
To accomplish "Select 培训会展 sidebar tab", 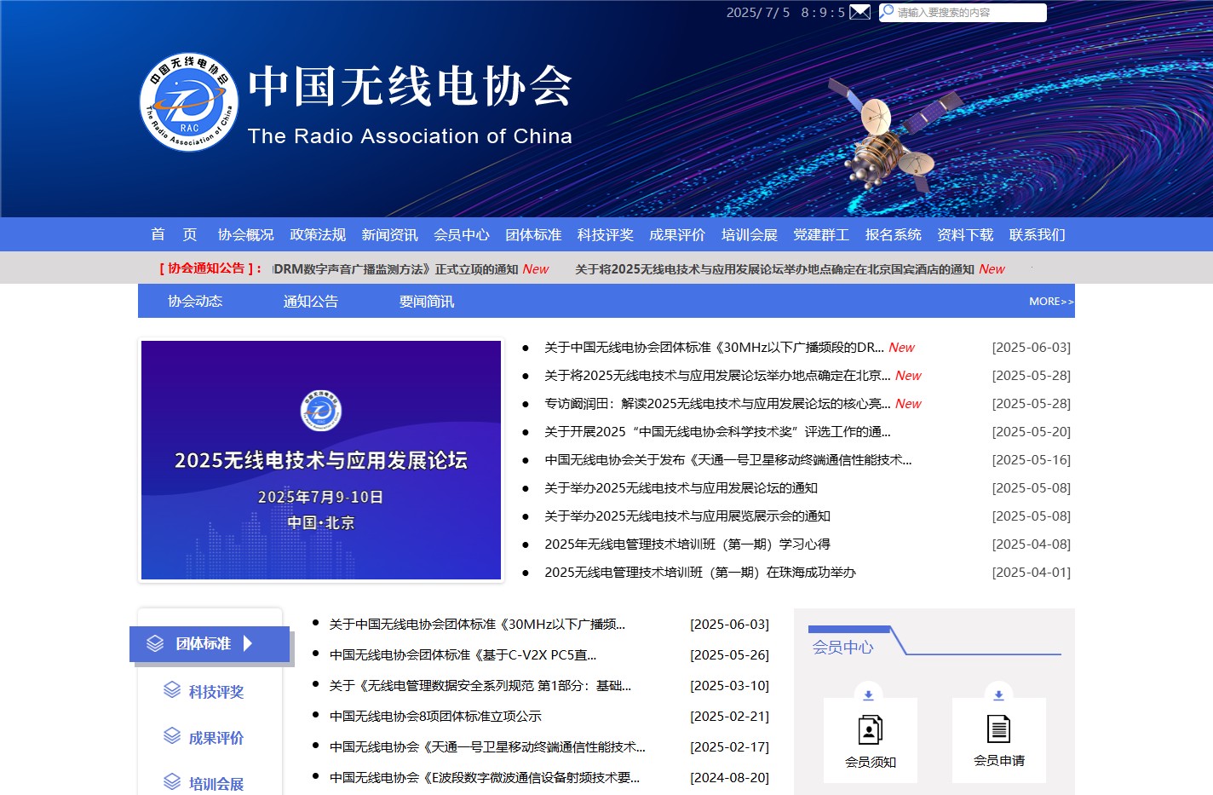I will [216, 783].
